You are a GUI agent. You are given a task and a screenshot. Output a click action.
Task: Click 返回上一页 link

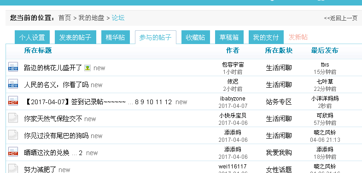tap(340, 18)
